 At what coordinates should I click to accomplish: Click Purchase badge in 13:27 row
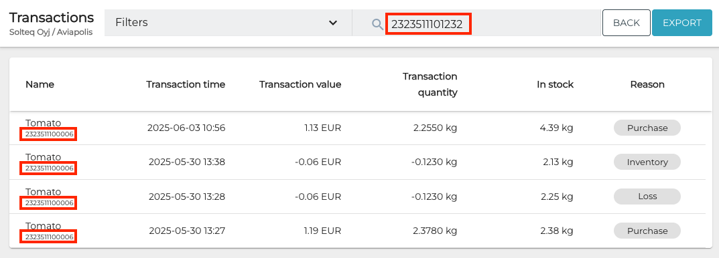[x=647, y=231]
